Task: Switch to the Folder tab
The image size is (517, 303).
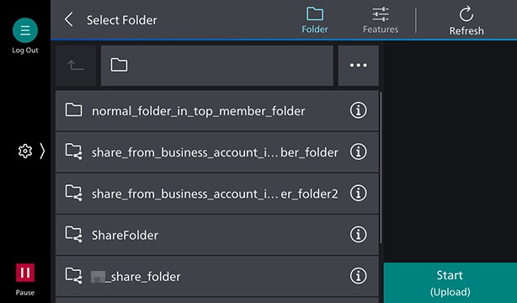Action: point(315,20)
